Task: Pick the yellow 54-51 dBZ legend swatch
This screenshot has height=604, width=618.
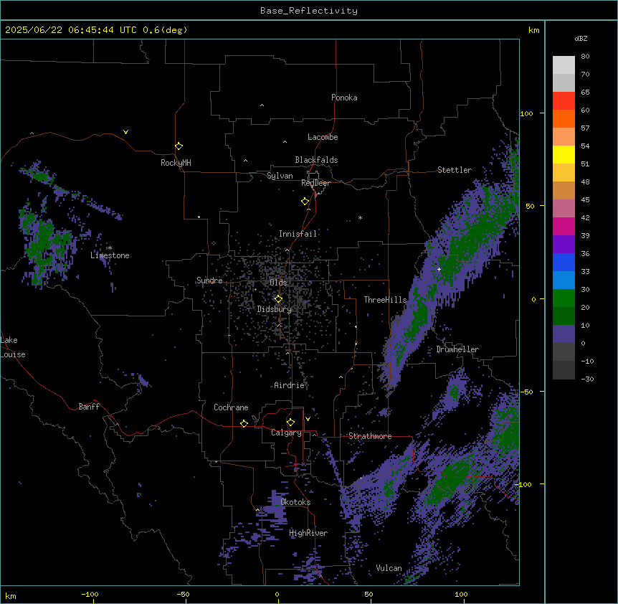Action: tap(564, 154)
